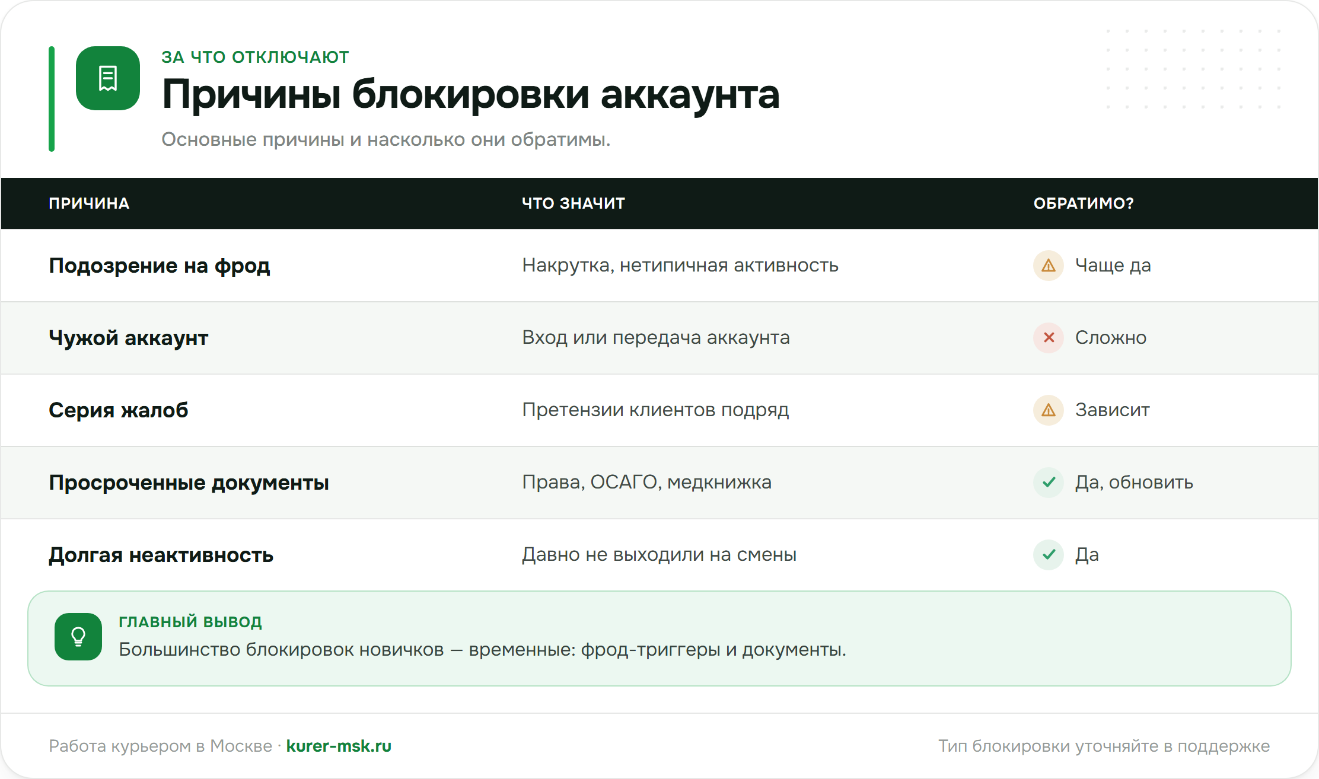Click the heading Причины блокировки аккаунта
1319x779 pixels.
click(x=470, y=95)
